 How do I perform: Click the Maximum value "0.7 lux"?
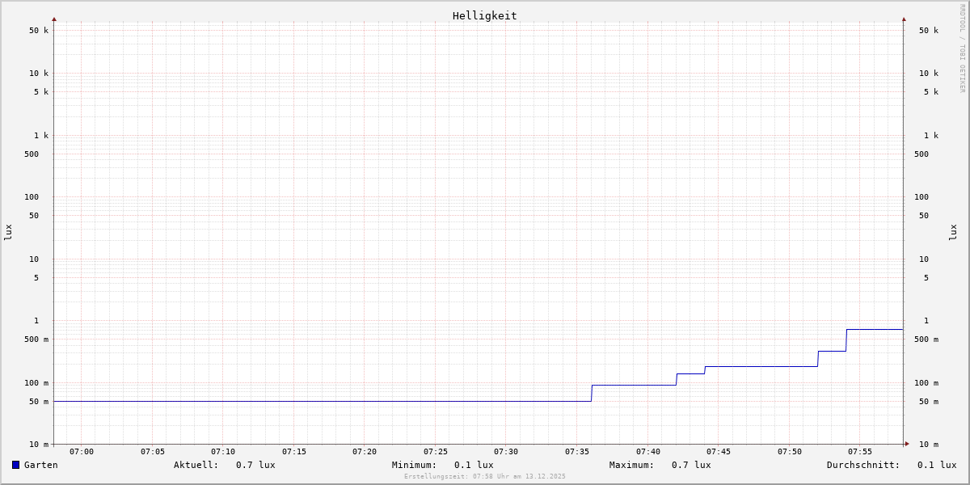[691, 465]
